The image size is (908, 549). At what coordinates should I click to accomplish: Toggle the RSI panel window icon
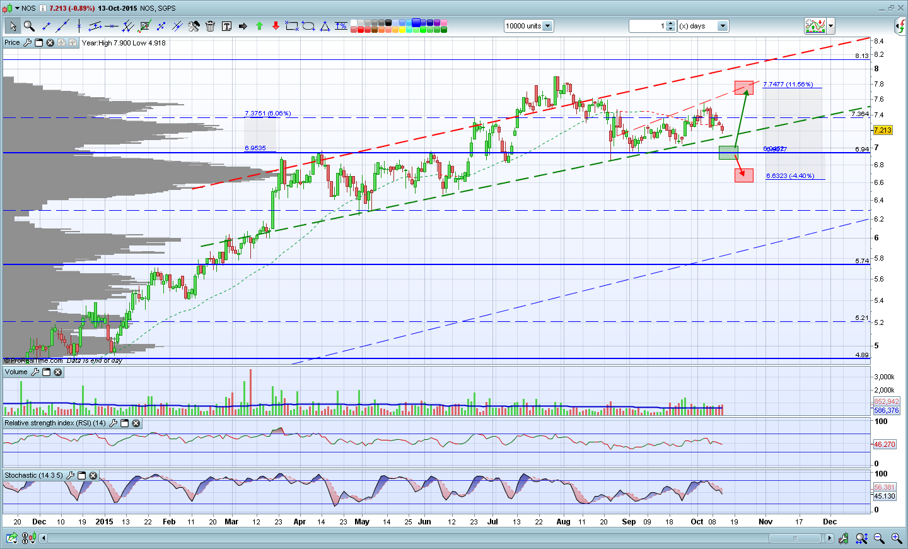point(124,423)
